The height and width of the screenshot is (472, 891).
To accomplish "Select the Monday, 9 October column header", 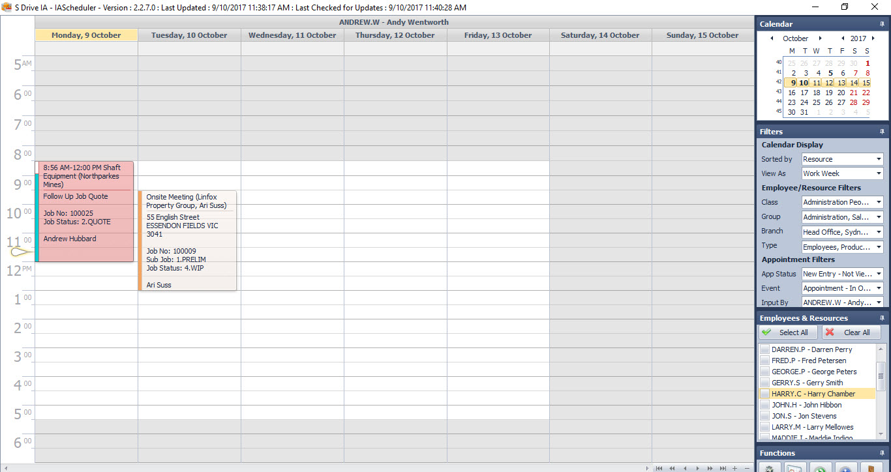I will tap(86, 35).
